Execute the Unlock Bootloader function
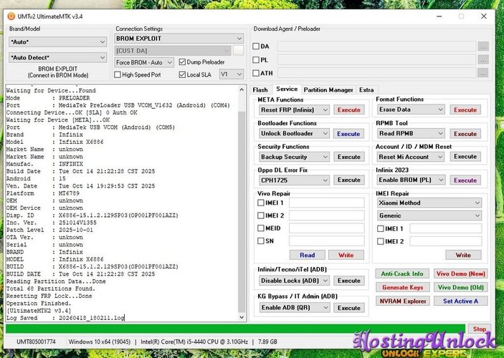The height and width of the screenshot is (358, 504). click(348, 134)
